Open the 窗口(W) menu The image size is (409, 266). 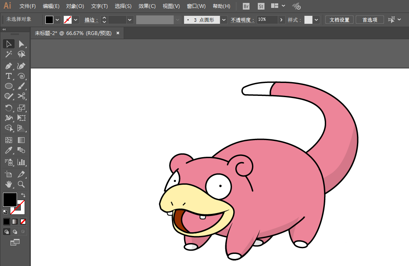196,6
